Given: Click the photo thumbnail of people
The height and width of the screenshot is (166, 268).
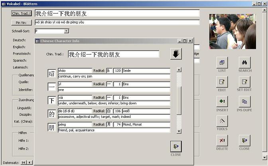Looking at the screenshot, I should [233, 31].
